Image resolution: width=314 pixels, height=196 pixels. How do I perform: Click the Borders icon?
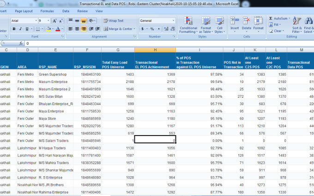point(38,29)
